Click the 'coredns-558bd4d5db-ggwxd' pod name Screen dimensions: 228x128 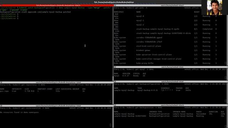coord(149,38)
